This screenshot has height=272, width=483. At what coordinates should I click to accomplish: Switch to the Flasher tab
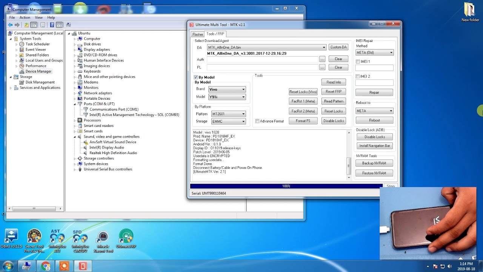click(x=198, y=34)
